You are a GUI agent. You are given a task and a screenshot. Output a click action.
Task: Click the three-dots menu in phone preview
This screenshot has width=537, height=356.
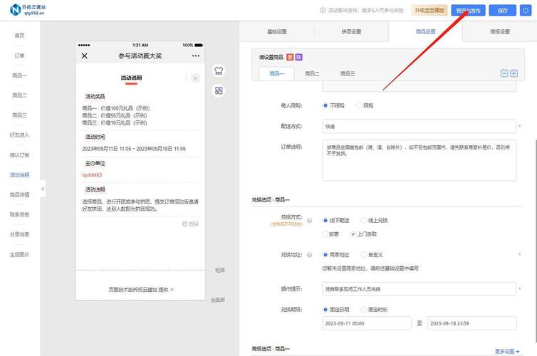point(196,56)
